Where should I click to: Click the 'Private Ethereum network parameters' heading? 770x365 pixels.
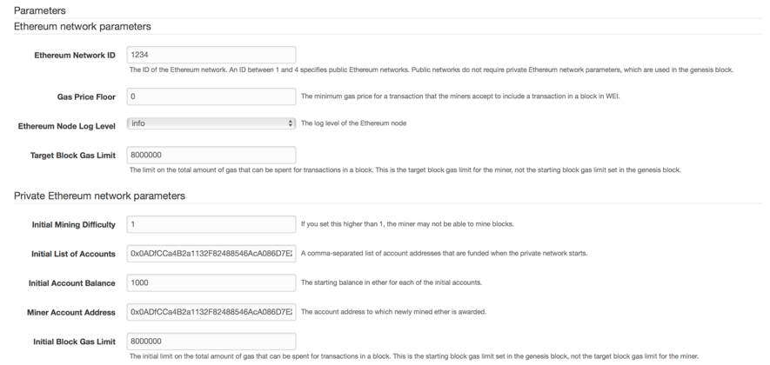100,196
